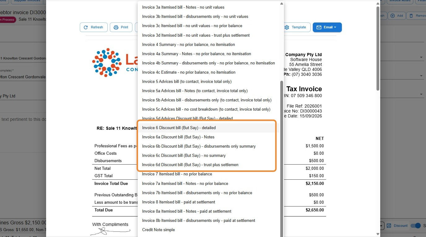Click the Invoice Total Due amount $2,150.00
The image size is (426, 237).
(315, 184)
